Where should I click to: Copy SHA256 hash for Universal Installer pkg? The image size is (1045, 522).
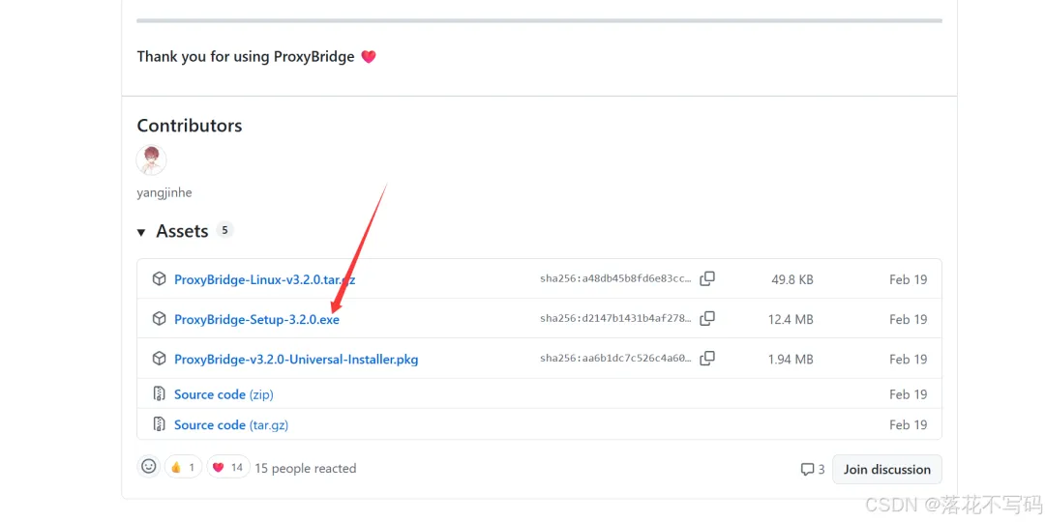(707, 359)
